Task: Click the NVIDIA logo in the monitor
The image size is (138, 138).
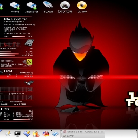Action: click(x=28, y=62)
